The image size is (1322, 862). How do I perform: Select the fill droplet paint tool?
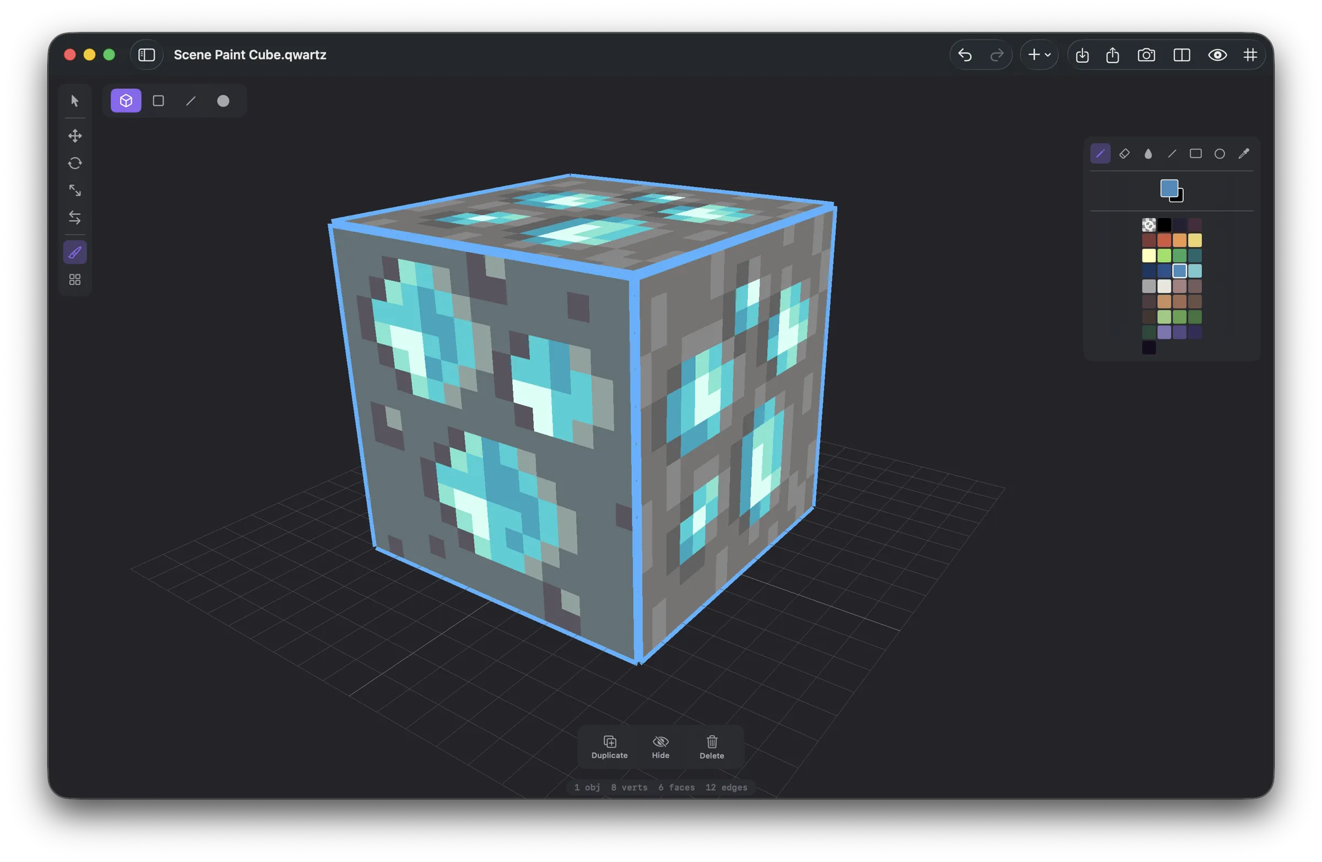1148,154
